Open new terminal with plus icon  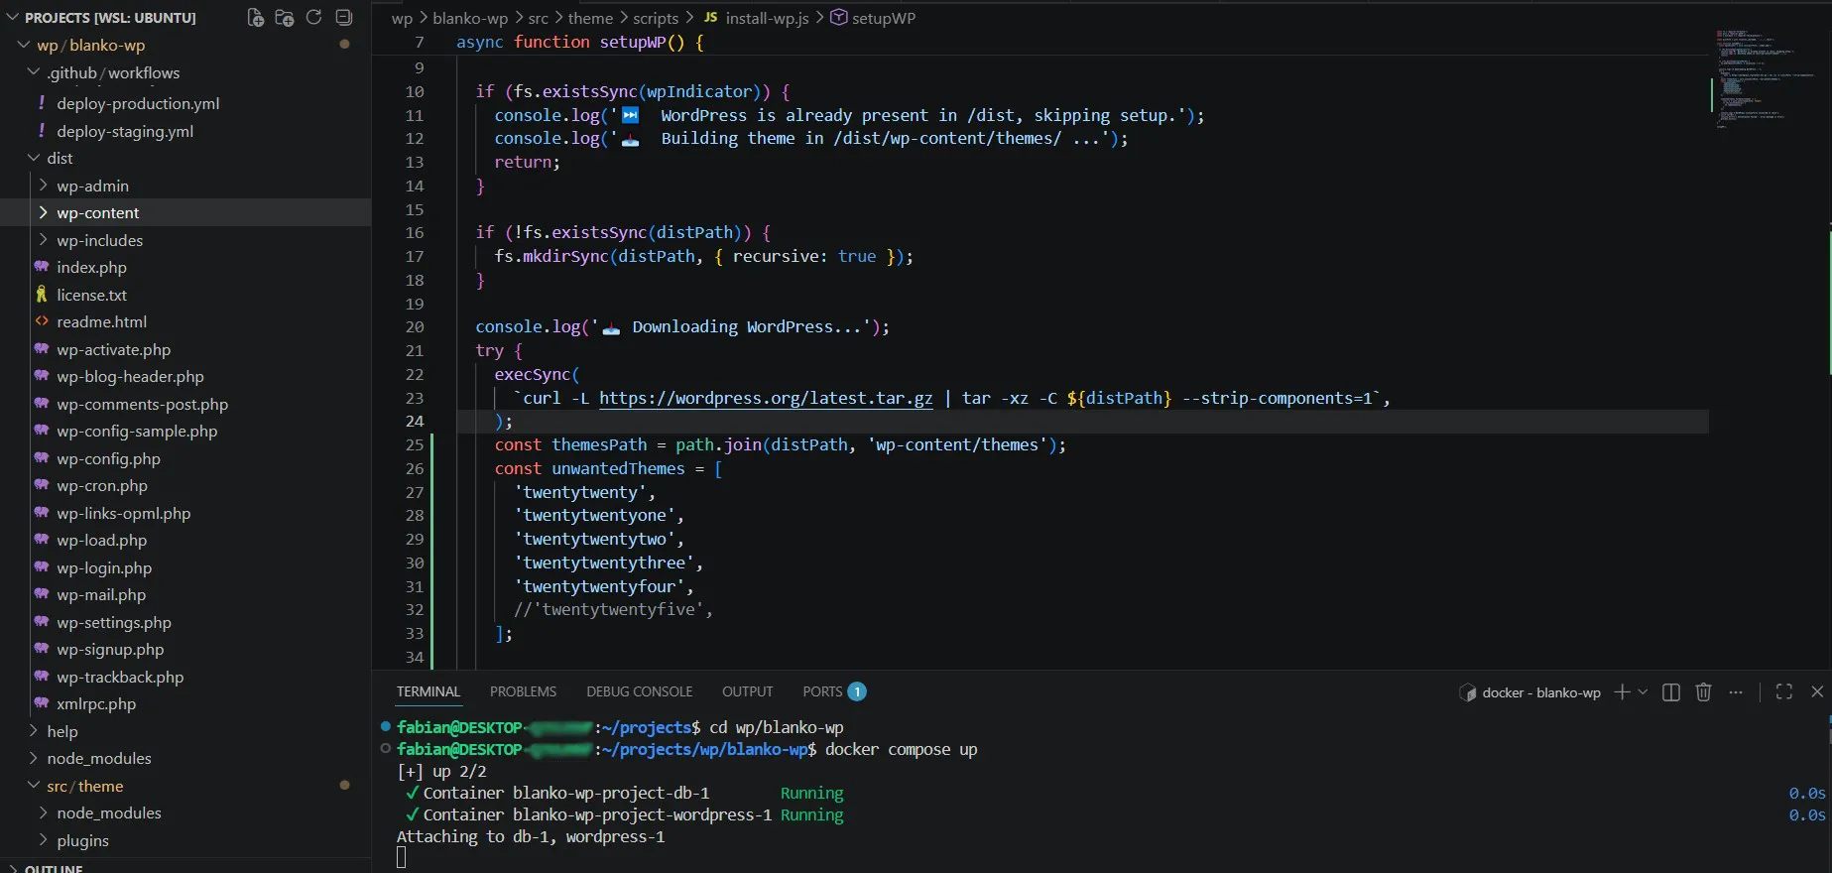click(x=1622, y=692)
